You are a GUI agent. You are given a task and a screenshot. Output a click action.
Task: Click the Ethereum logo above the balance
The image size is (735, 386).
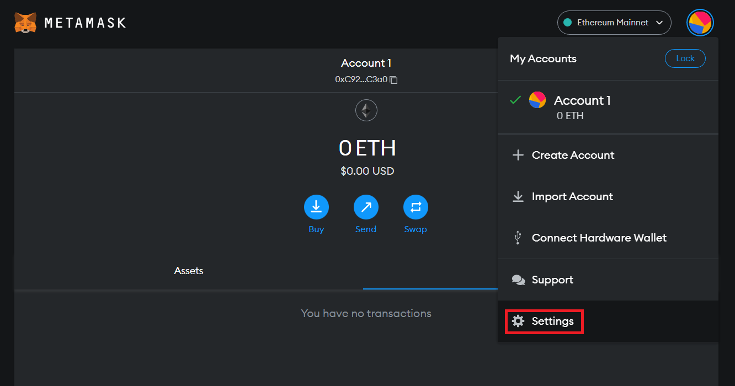pyautogui.click(x=366, y=111)
